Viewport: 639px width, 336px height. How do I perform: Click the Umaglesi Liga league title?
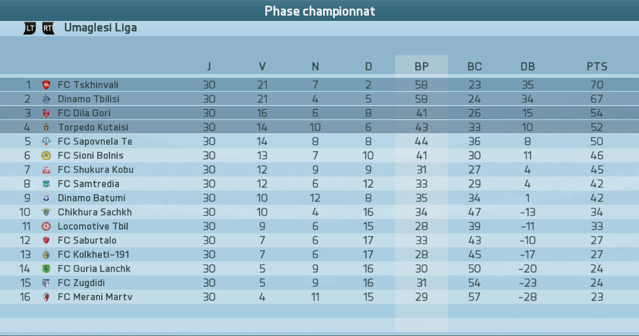coord(100,28)
